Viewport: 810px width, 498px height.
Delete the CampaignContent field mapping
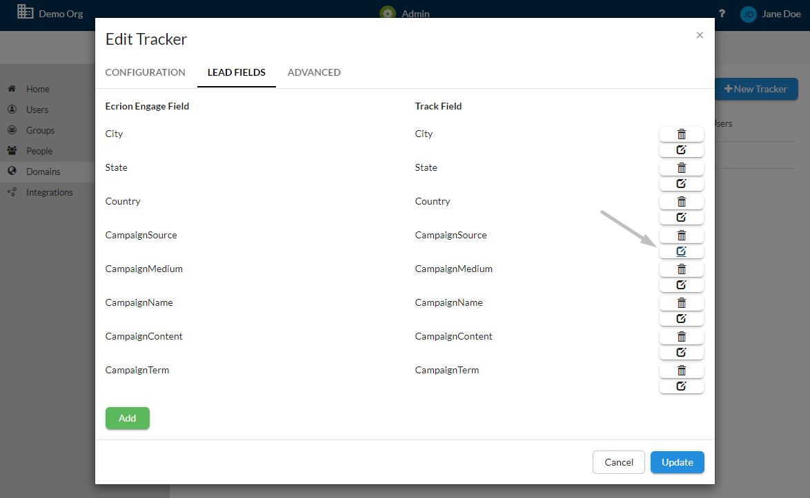(682, 337)
